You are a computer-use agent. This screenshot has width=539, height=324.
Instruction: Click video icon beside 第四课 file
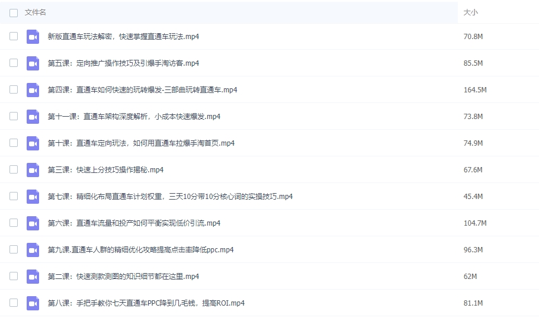33,90
